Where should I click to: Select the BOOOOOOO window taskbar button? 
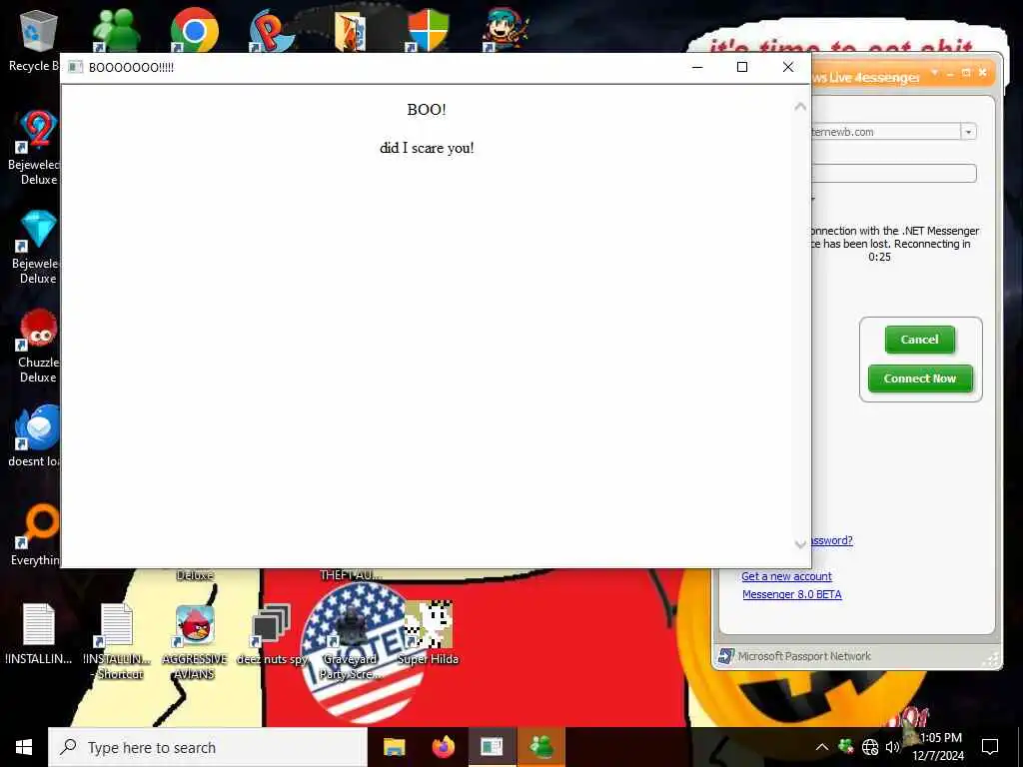point(493,747)
